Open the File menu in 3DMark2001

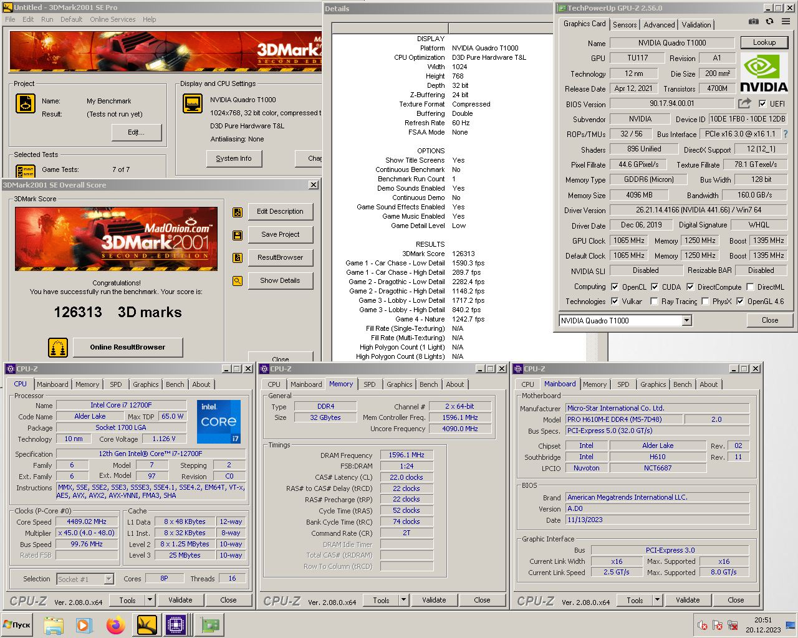point(10,19)
